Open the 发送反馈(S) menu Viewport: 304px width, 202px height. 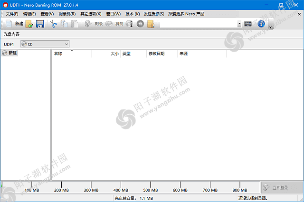[154, 14]
